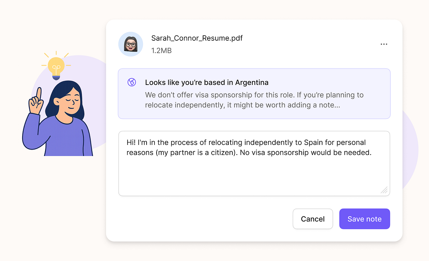Click the "Looks like you're based in Argentina" heading

click(x=207, y=82)
